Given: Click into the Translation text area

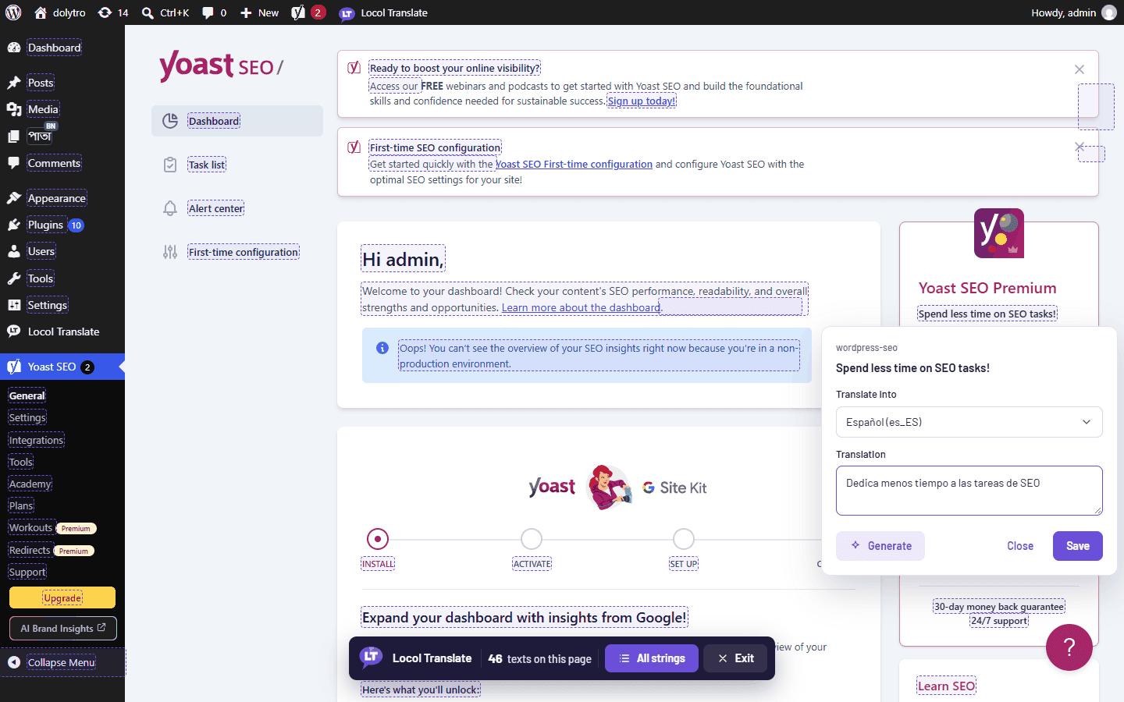Looking at the screenshot, I should pyautogui.click(x=969, y=491).
